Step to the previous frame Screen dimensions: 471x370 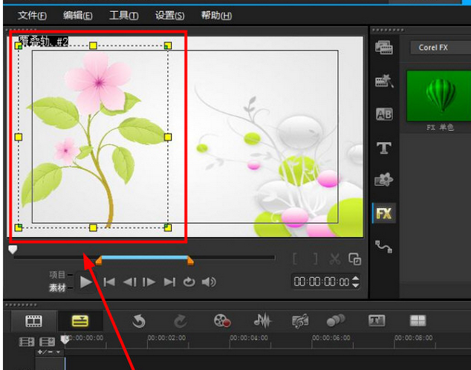tap(130, 282)
